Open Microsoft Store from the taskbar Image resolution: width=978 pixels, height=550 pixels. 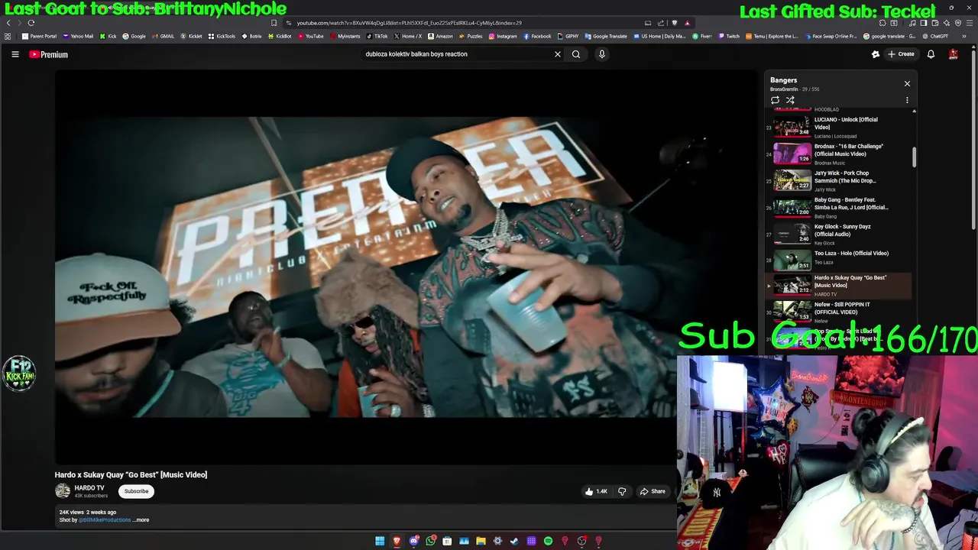tap(447, 541)
